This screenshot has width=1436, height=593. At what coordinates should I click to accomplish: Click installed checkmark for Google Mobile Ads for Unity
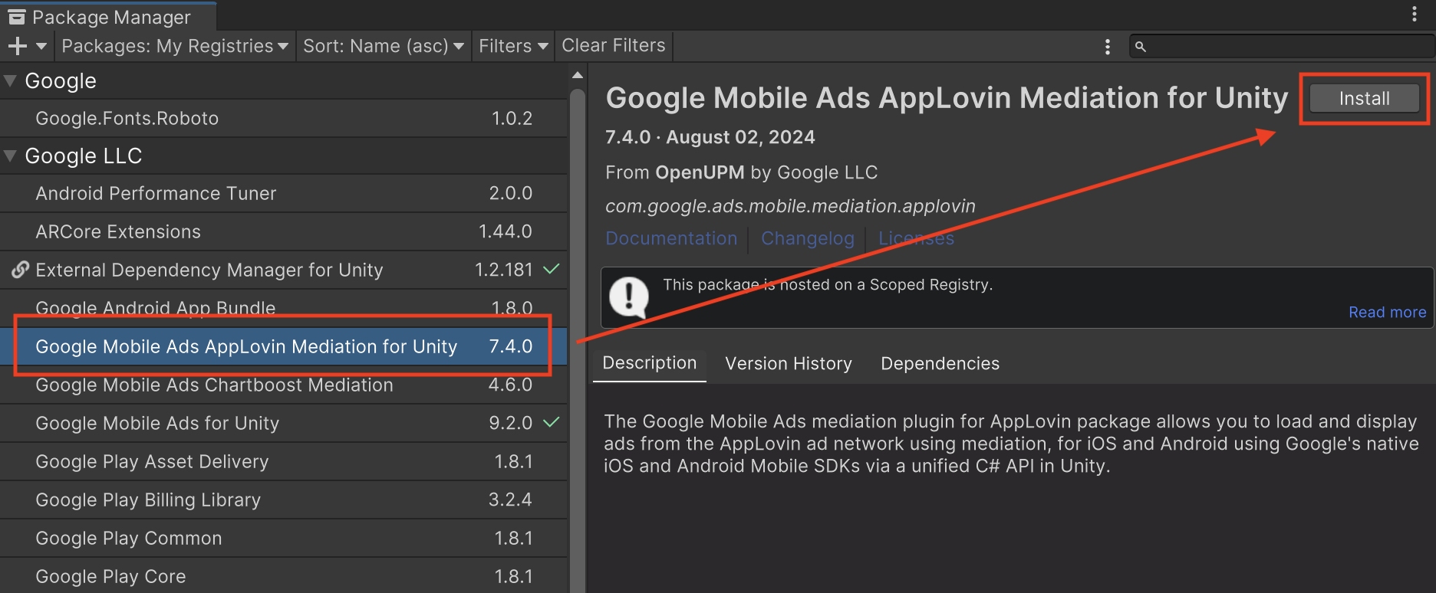(x=552, y=422)
